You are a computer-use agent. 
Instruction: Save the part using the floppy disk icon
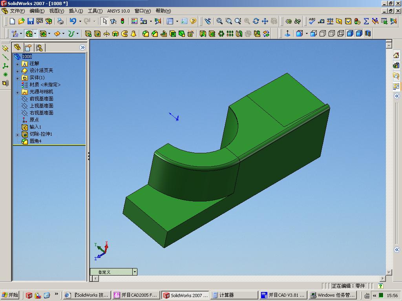31,21
